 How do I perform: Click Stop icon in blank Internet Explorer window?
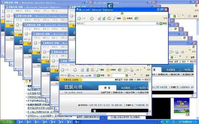[99, 19]
